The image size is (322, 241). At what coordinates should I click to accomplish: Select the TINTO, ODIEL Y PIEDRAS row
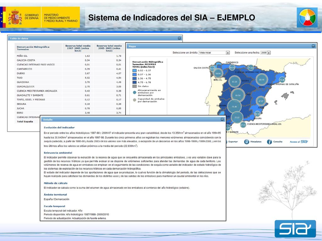click(70, 99)
